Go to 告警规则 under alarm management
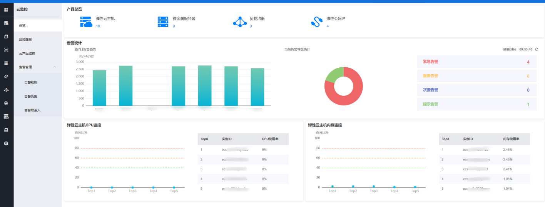Screen dimensions: 545x207 [x=31, y=82]
